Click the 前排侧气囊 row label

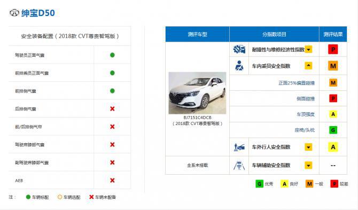click(25, 91)
